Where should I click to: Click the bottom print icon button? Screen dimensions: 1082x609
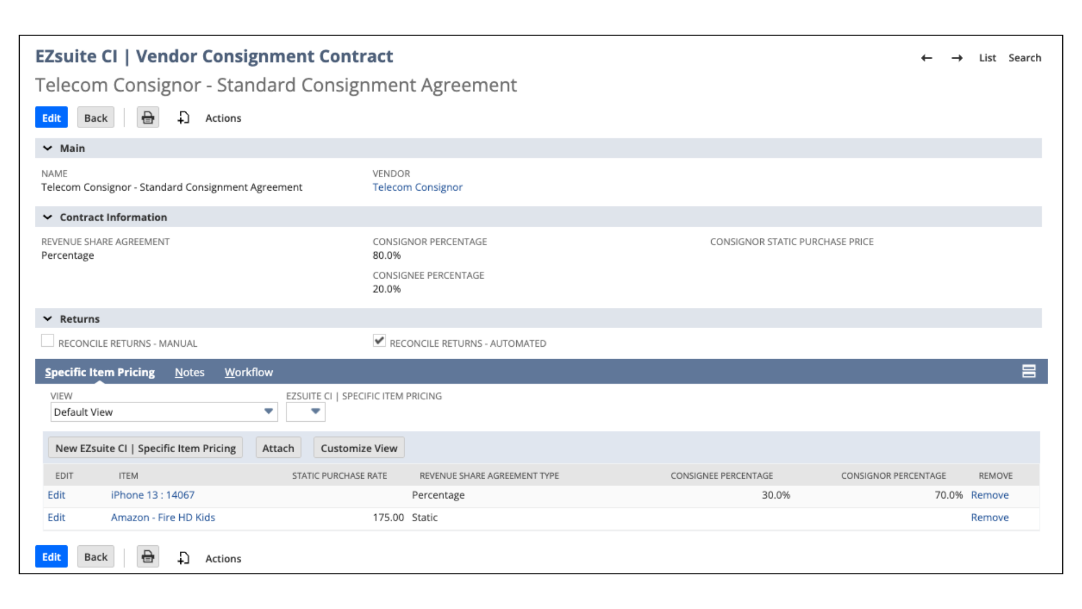click(x=148, y=557)
